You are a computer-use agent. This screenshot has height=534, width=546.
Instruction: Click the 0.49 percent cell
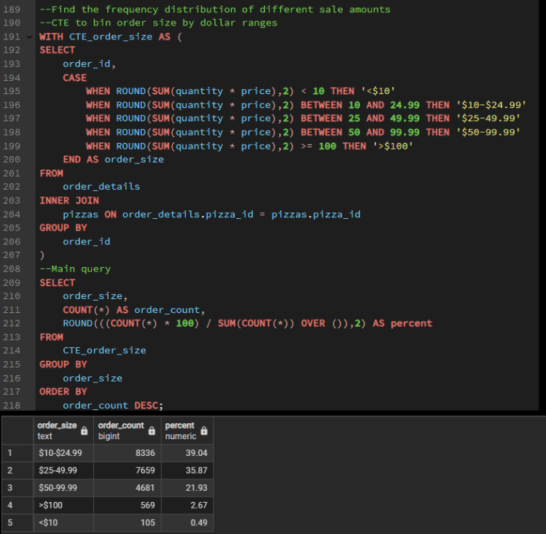tap(200, 522)
